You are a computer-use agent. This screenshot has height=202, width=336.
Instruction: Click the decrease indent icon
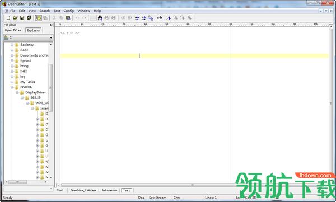click(x=123, y=18)
